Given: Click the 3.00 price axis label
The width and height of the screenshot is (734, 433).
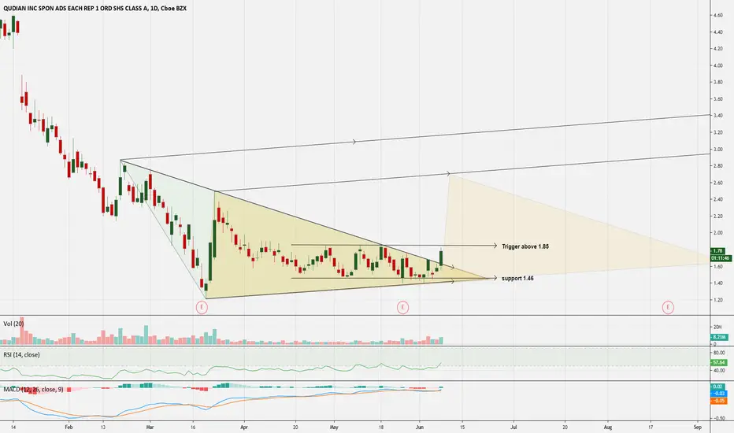Looking at the screenshot, I should click(x=717, y=150).
